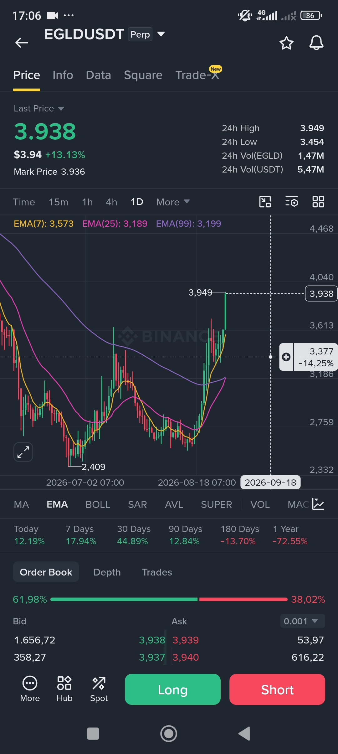Open the More menu icon
338x754 pixels.
(30, 689)
